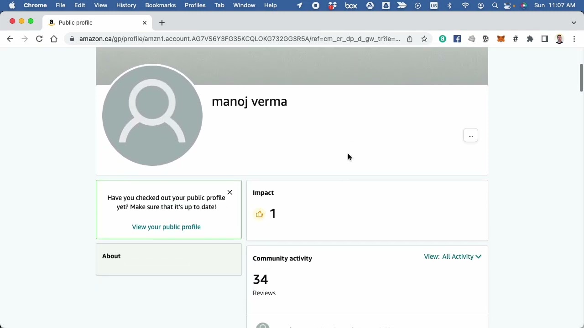Viewport: 584px width, 328px height.
Task: Open the Facebook extension icon
Action: 457,39
